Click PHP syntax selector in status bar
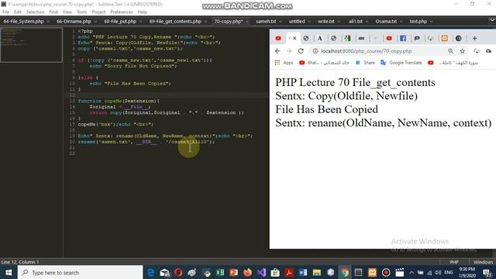Image resolution: width=496 pixels, height=279 pixels. coord(454,262)
